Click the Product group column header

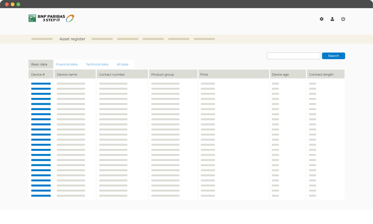tap(163, 75)
